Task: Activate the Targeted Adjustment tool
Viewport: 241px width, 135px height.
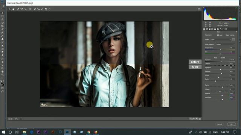Action: (x=25, y=9)
